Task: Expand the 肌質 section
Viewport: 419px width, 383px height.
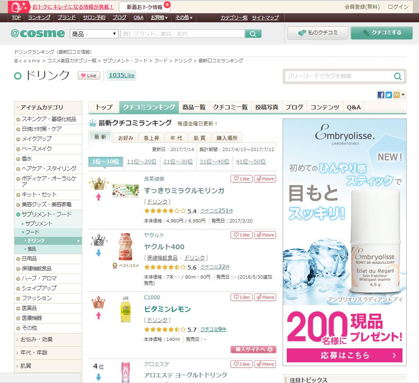Action: (x=48, y=366)
